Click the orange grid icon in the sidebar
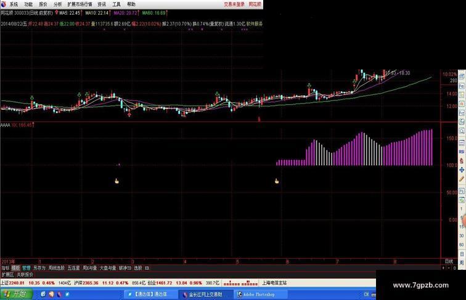This screenshot has height=300, width=466. pyautogui.click(x=462, y=103)
